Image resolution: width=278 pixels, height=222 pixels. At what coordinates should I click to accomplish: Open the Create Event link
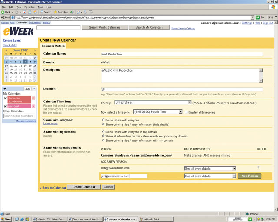pyautogui.click(x=12, y=40)
